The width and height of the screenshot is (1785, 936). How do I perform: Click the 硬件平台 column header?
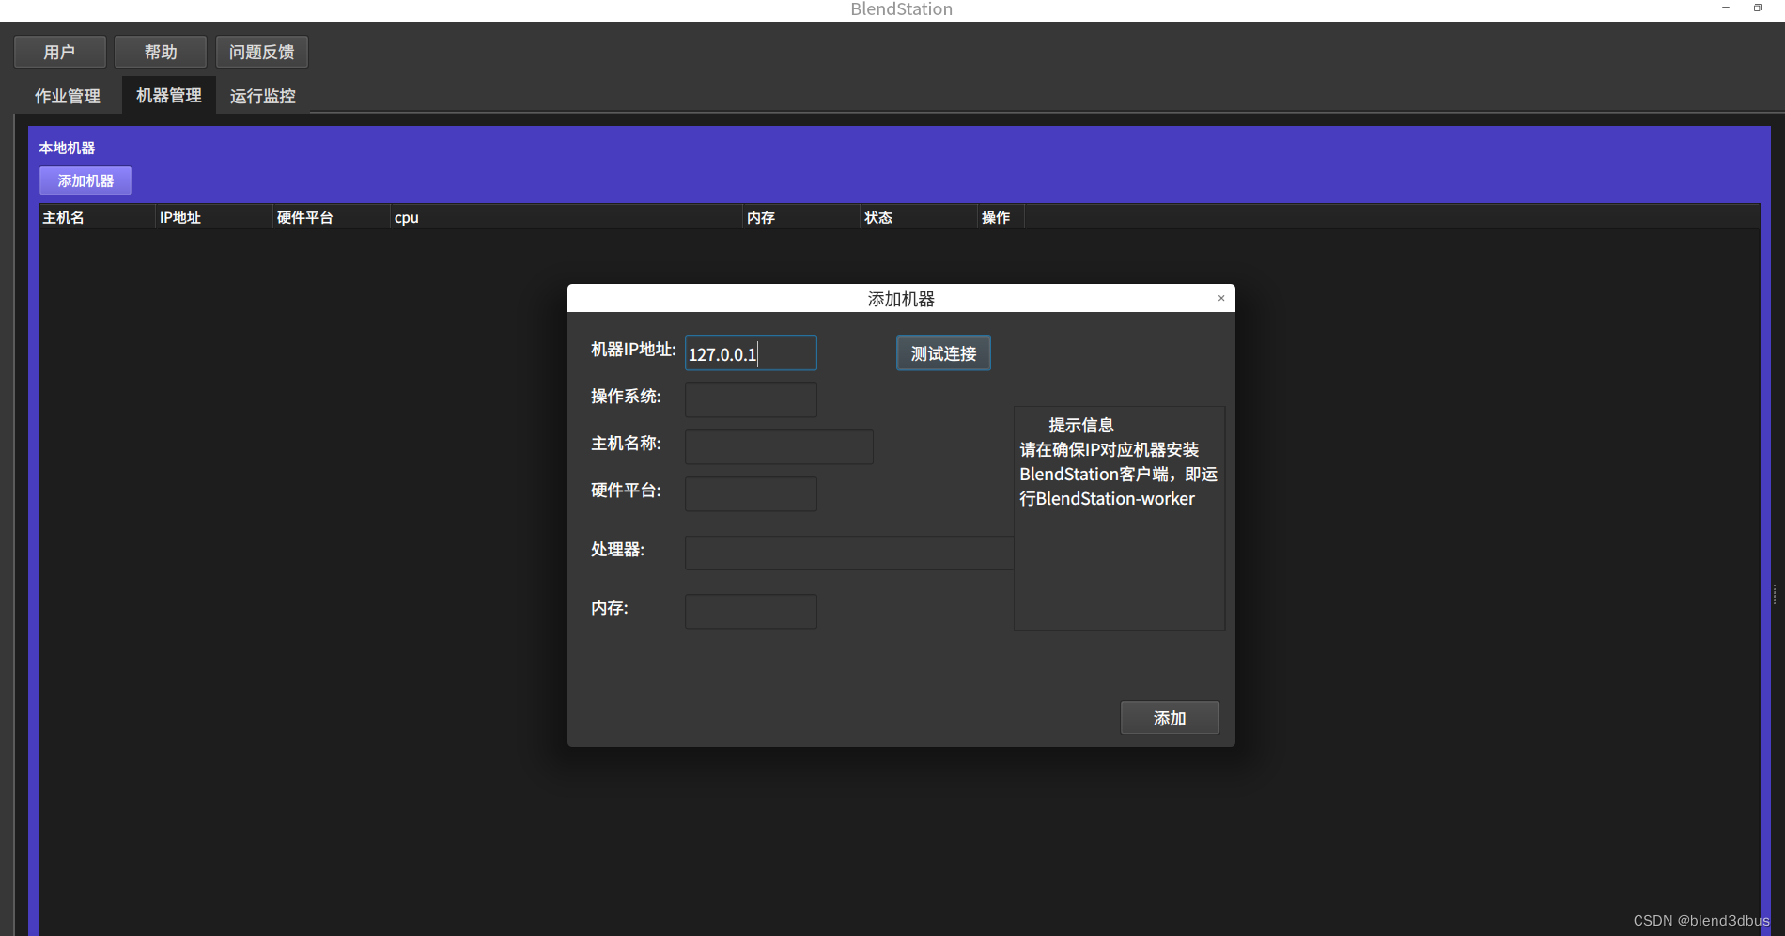point(331,217)
